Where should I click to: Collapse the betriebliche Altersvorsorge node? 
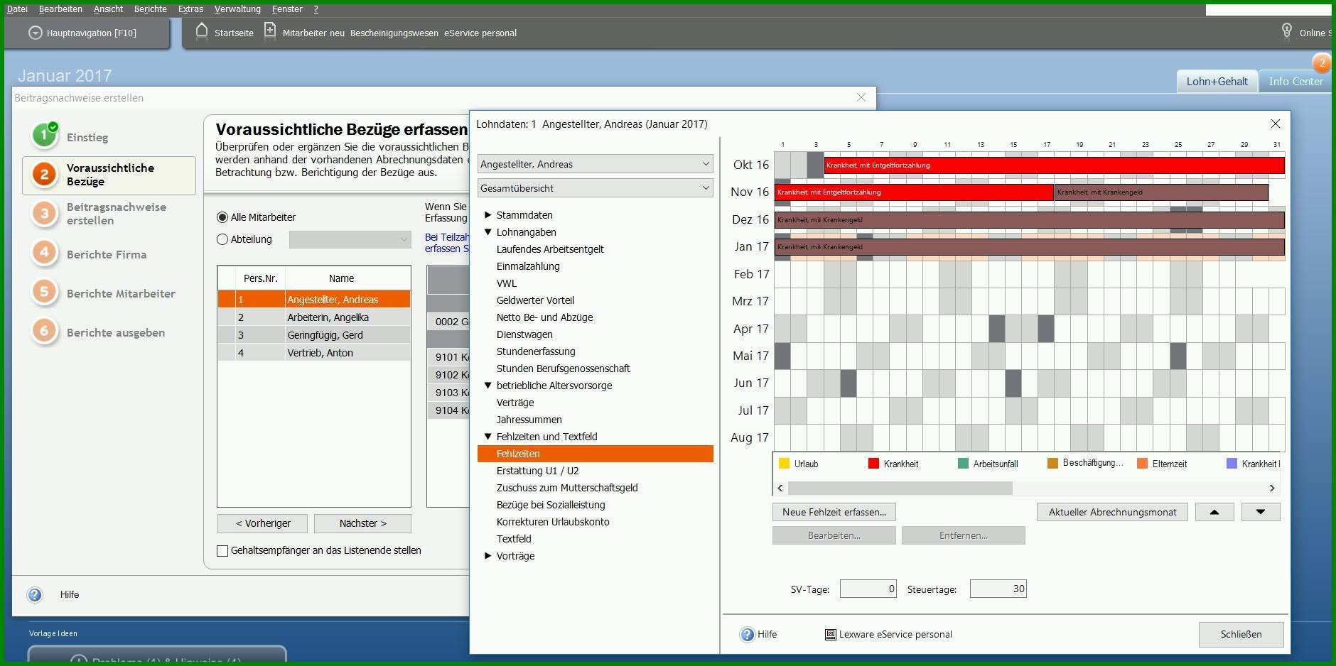tap(487, 385)
